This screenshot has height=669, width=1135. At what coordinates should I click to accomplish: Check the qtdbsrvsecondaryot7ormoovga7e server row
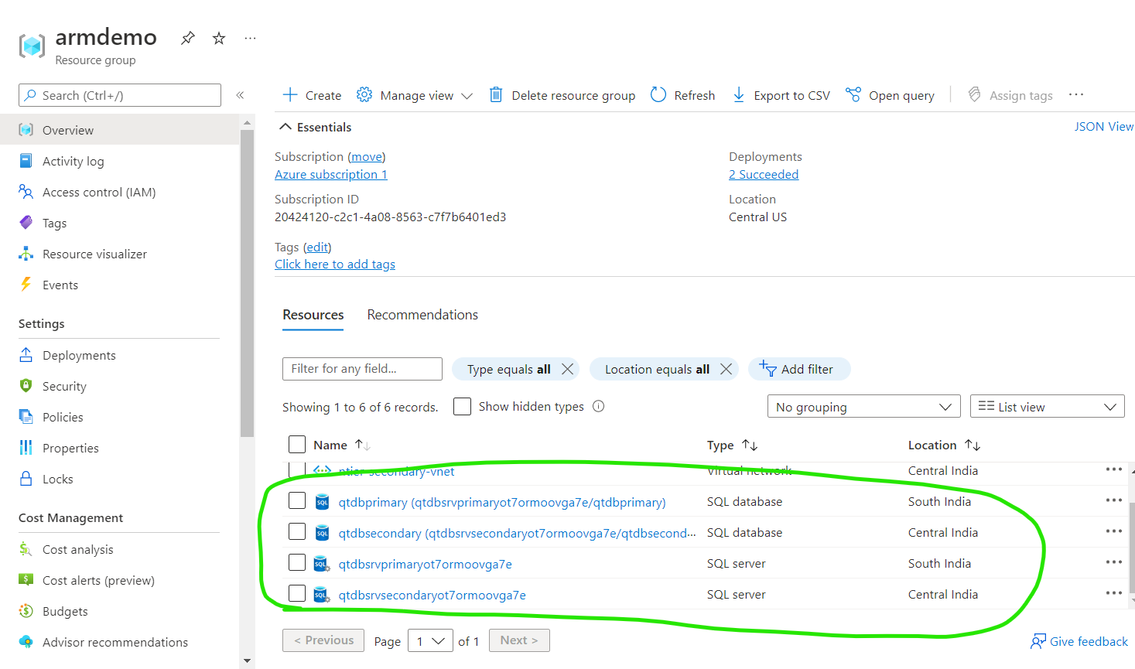(297, 593)
